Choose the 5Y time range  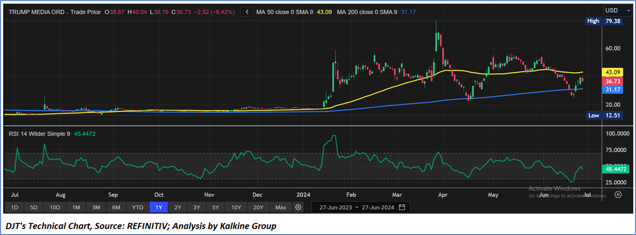pyautogui.click(x=215, y=207)
